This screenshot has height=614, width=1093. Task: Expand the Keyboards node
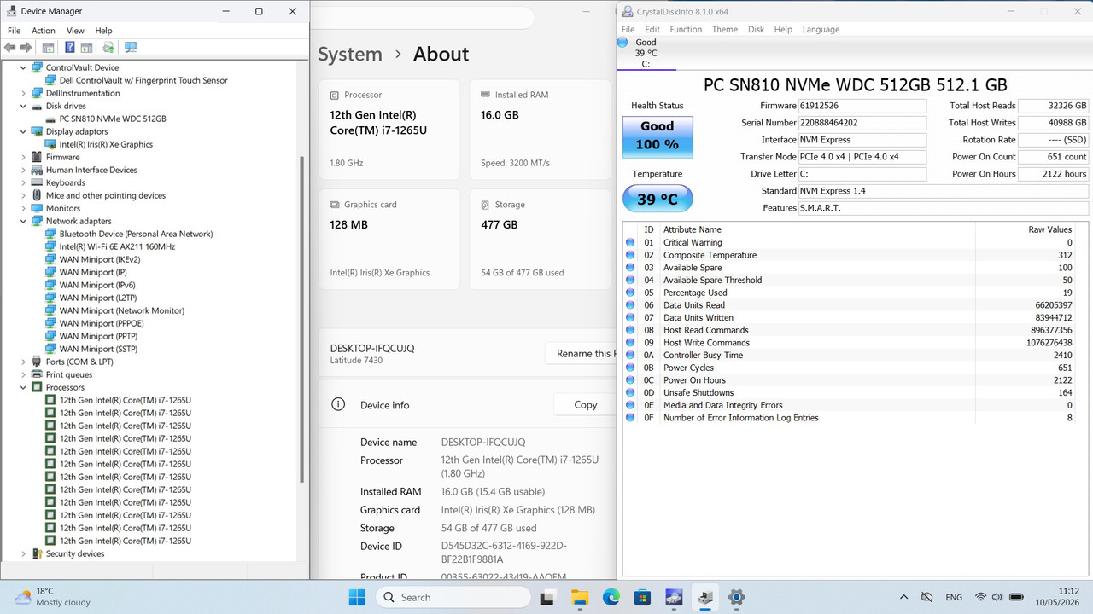tap(23, 182)
